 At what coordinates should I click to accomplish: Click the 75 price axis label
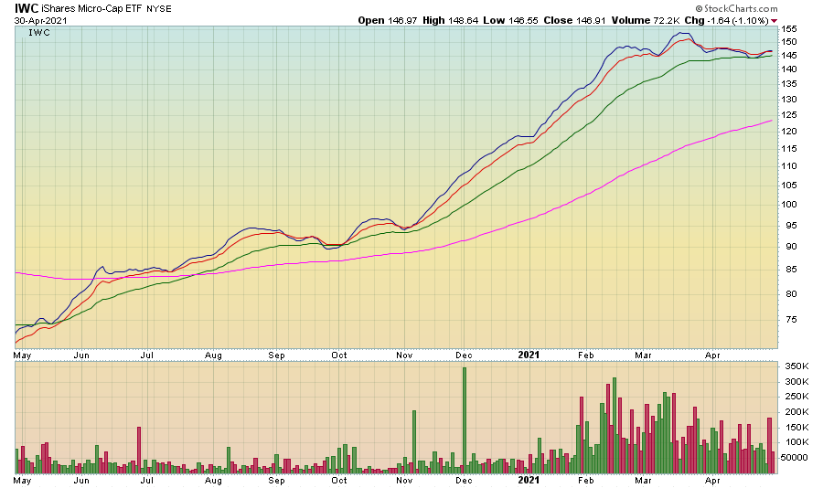click(x=792, y=320)
